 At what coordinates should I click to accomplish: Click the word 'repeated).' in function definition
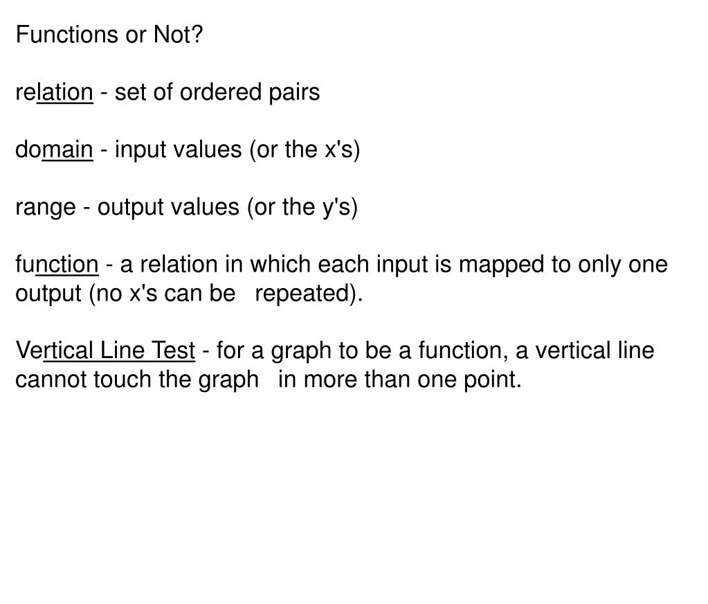[x=309, y=294]
